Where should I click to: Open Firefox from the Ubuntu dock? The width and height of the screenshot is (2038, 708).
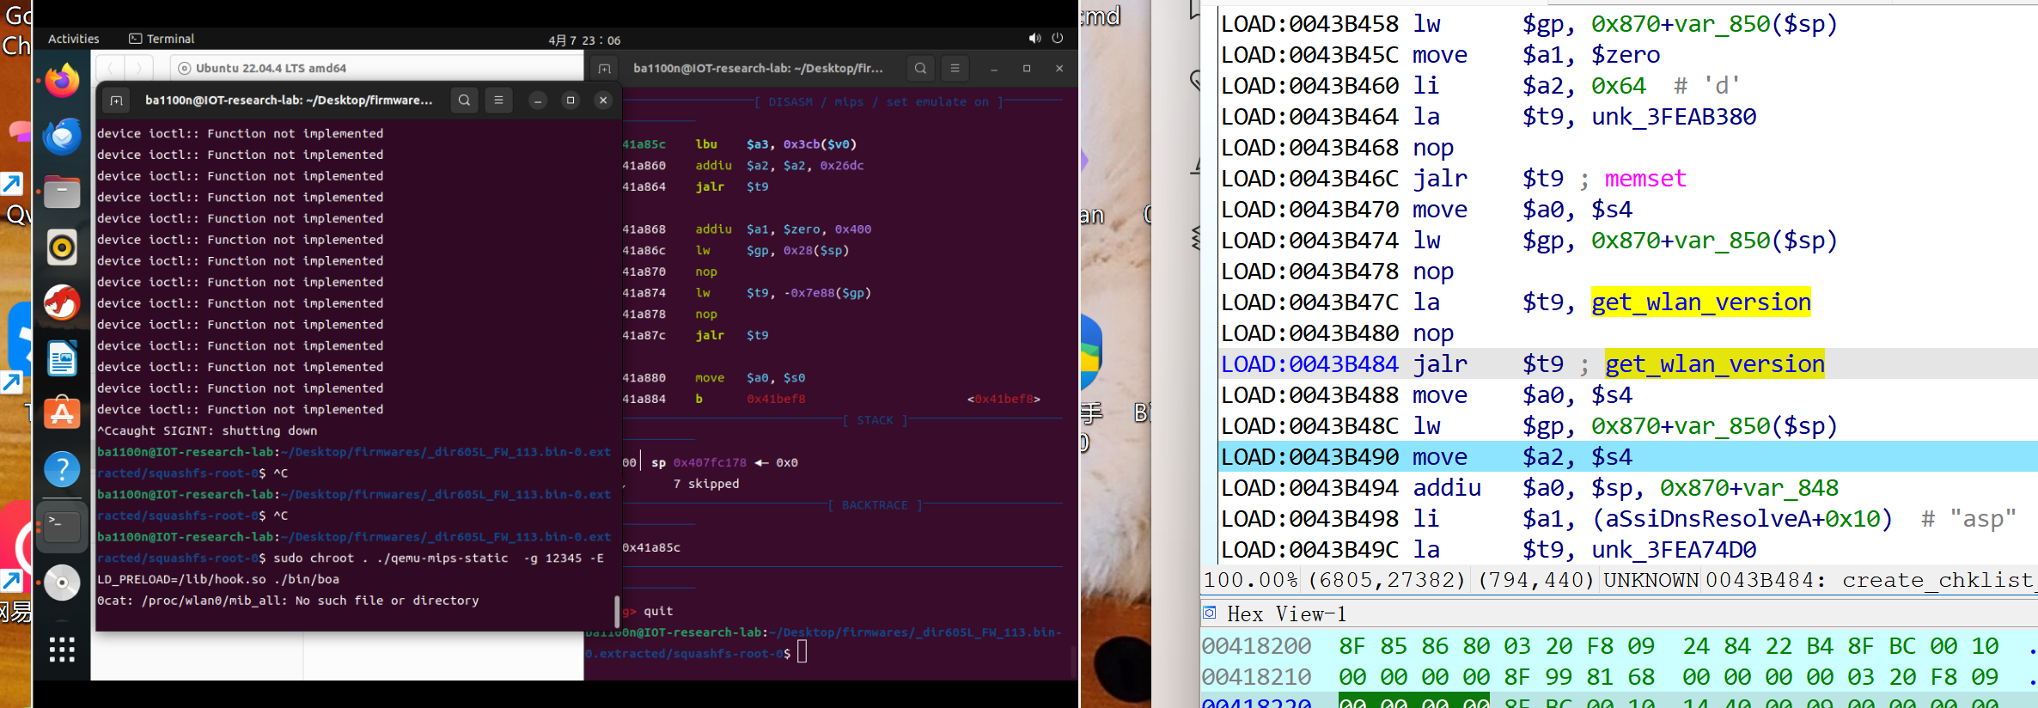tap(62, 82)
